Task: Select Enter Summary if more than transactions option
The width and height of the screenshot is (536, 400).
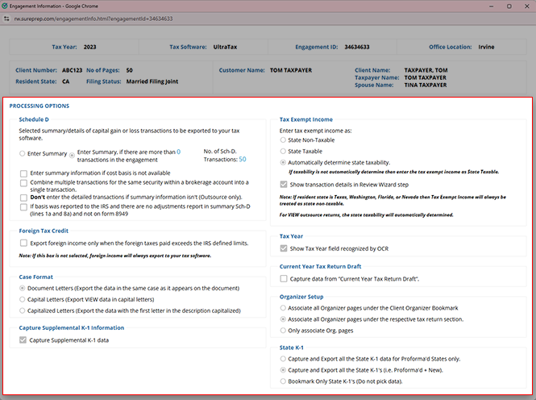Action: pyautogui.click(x=72, y=156)
